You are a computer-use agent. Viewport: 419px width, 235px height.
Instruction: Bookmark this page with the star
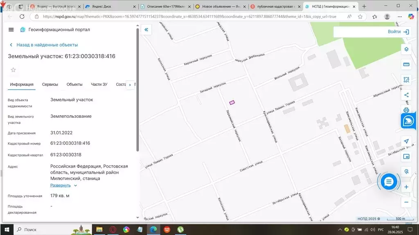(x=360, y=17)
